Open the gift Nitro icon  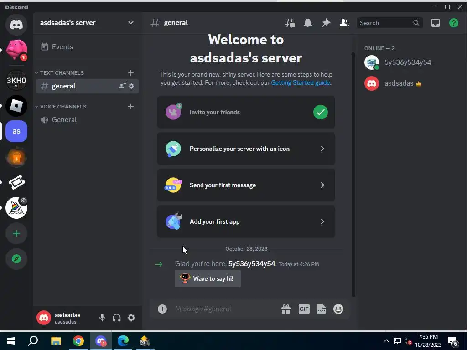click(x=286, y=309)
